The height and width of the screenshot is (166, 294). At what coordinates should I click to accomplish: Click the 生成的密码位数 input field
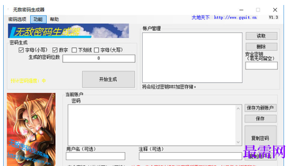99,58
